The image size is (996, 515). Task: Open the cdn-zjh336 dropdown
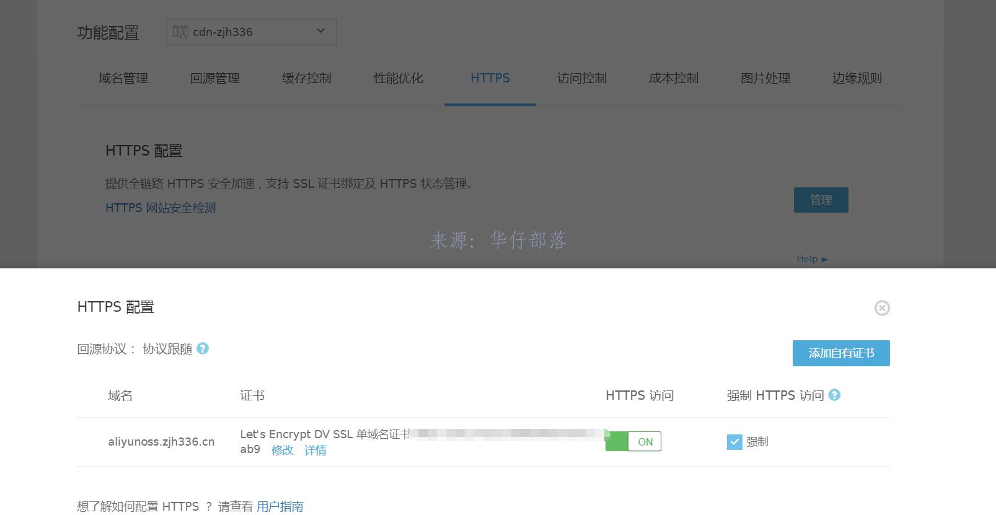pos(252,32)
